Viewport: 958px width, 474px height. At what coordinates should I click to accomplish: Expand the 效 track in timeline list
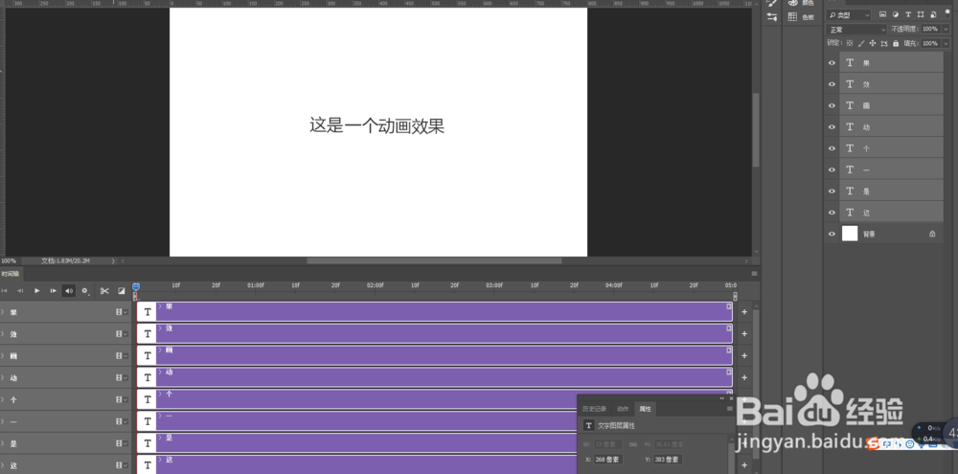pos(3,334)
